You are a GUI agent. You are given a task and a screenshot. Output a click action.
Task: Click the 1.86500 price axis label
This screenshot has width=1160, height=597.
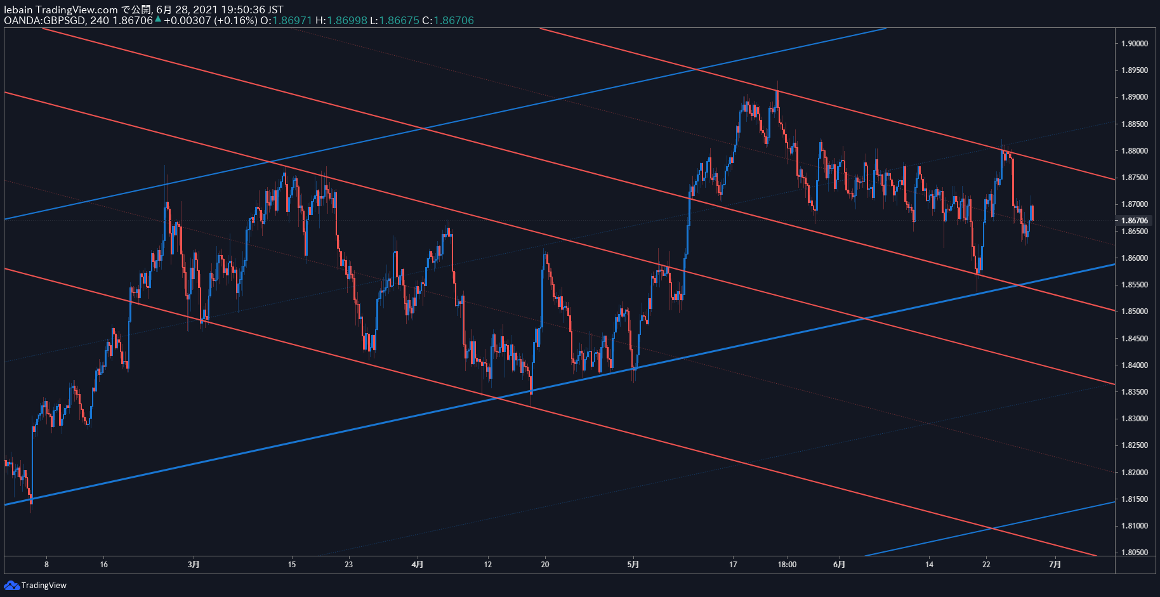(1135, 232)
